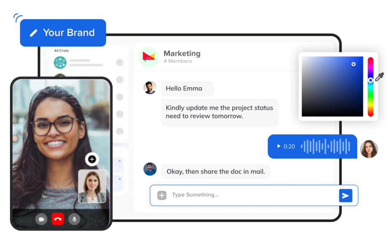Click the woman's avatar beside voice message

[369, 149]
